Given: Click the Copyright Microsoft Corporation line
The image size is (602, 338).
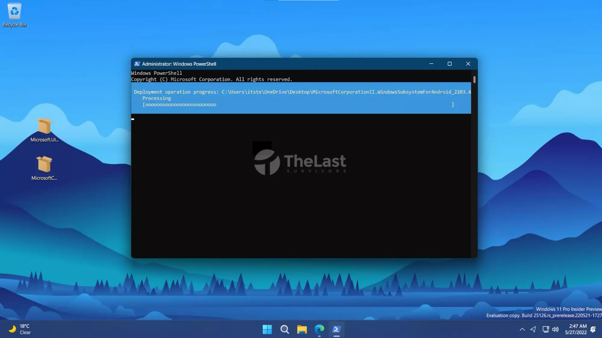Looking at the screenshot, I should click(x=212, y=79).
